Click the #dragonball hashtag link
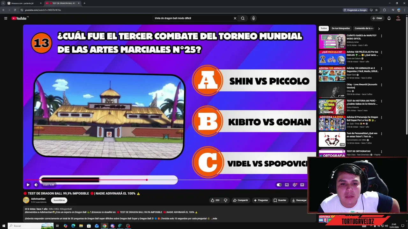 tap(66, 209)
